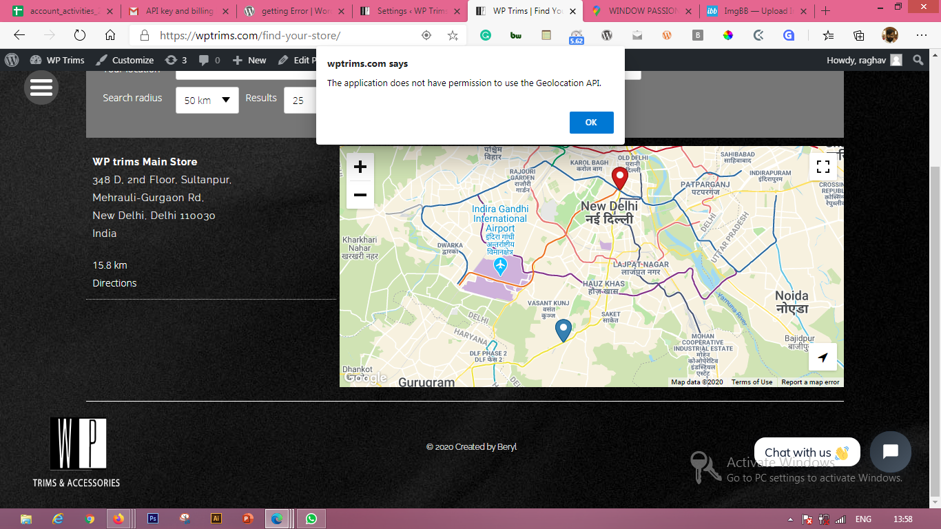Click OK in the geolocation alert

(591, 123)
